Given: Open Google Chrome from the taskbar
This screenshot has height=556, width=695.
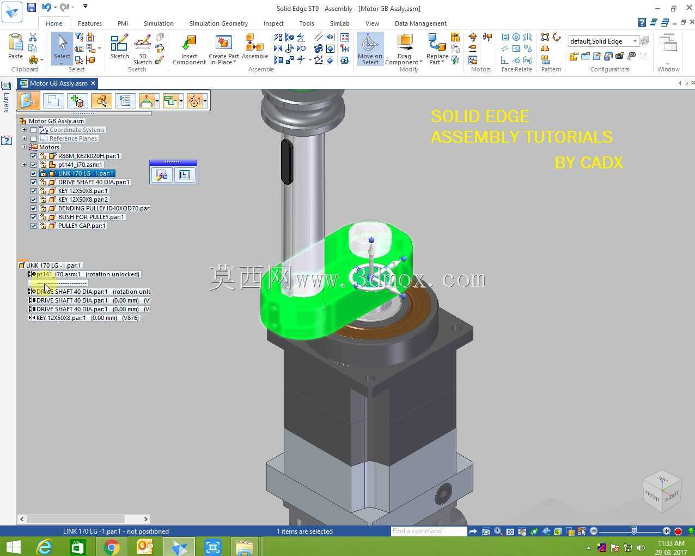Looking at the screenshot, I should [x=111, y=547].
